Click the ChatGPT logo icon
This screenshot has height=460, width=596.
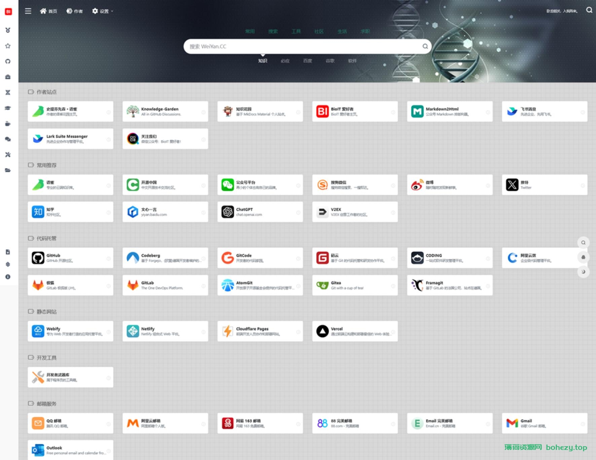pos(227,212)
